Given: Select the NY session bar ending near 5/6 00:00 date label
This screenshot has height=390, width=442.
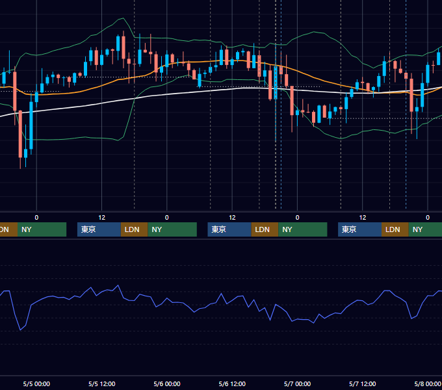Looking at the screenshot, I should pos(172,229).
